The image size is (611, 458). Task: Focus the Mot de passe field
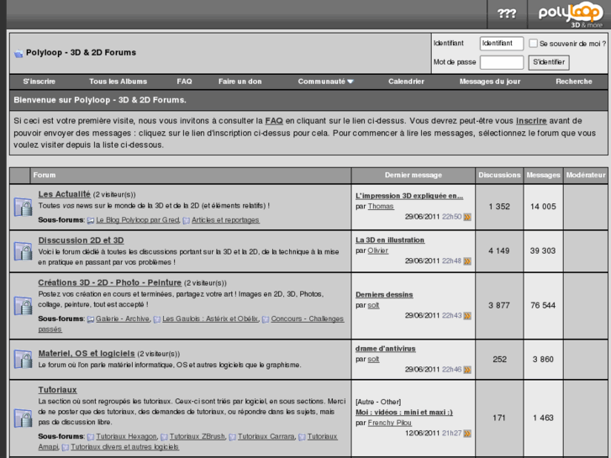point(502,62)
